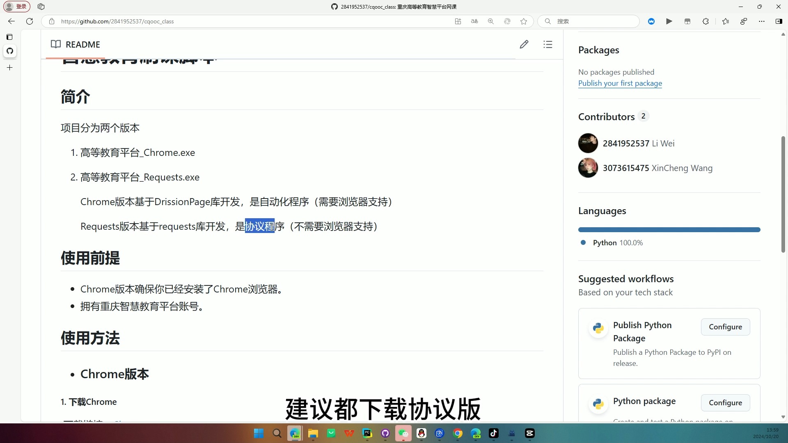Click the address bar URL
The height and width of the screenshot is (443, 788).
point(117,21)
